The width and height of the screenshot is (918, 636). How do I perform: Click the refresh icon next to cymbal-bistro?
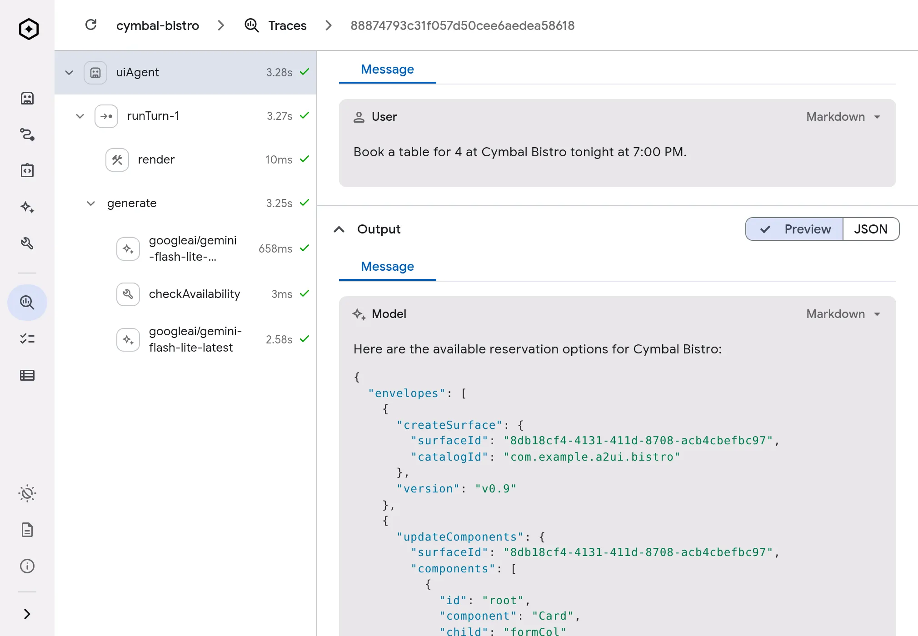[91, 25]
